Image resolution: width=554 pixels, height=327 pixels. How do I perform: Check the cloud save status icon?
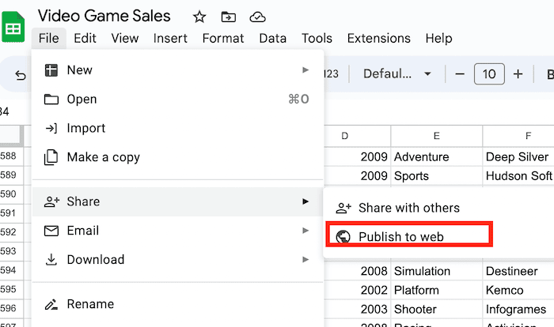257,17
